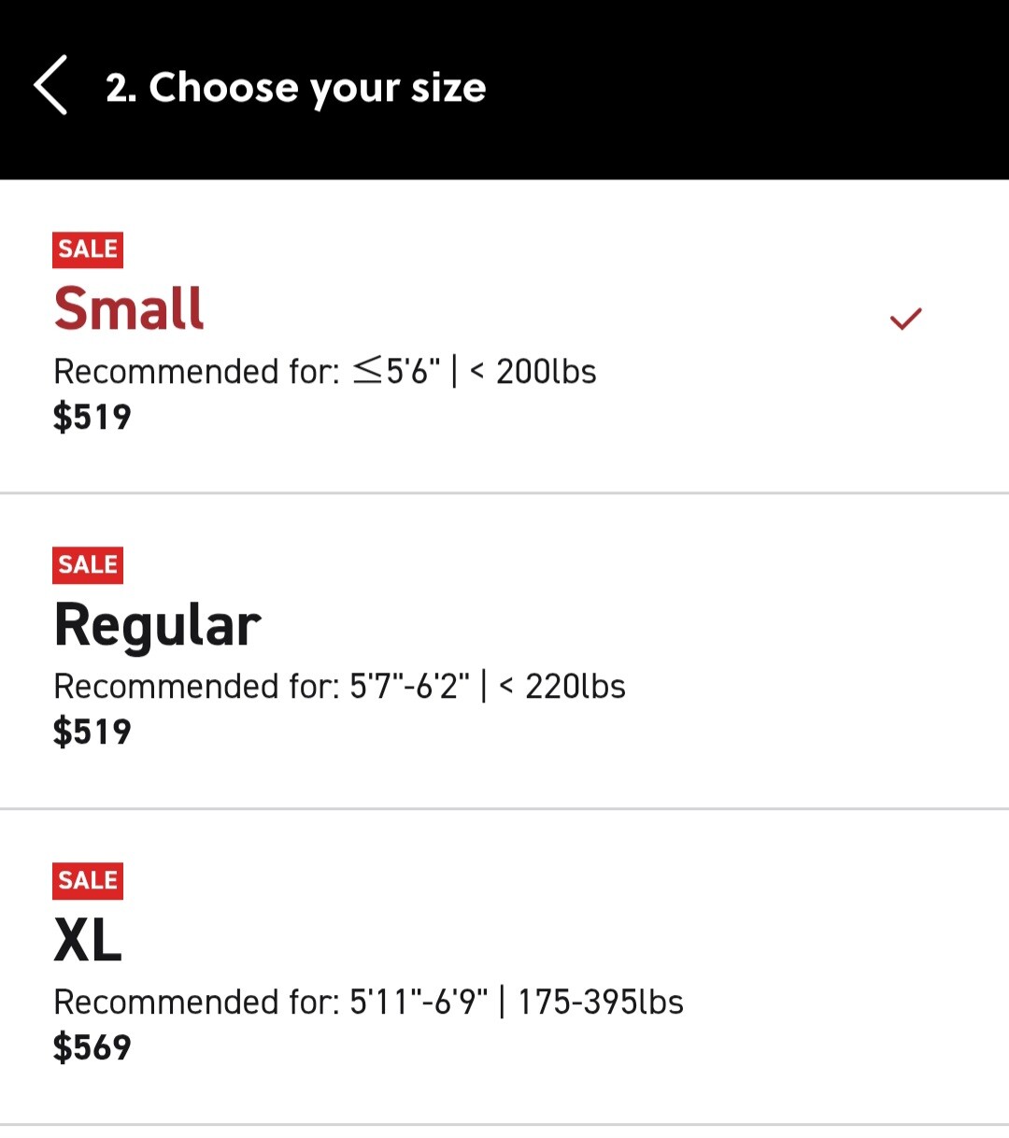Click the '2. Choose your size' header title

(x=295, y=88)
